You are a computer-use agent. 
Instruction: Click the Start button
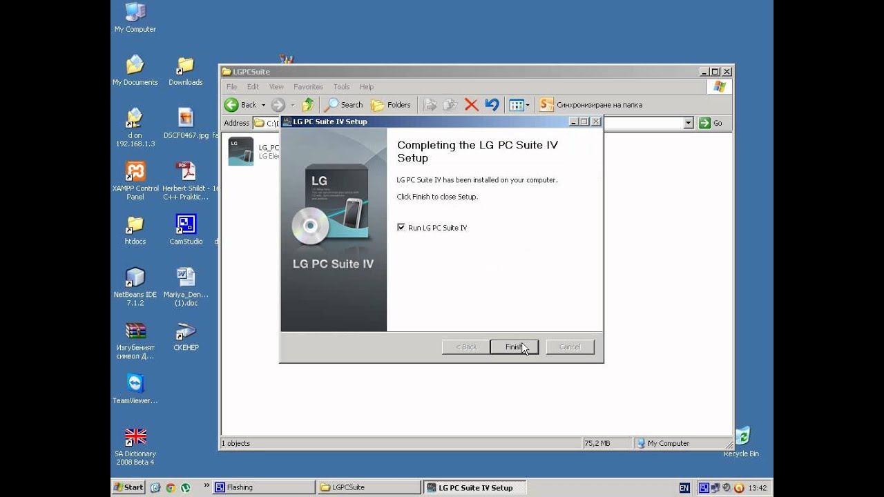click(x=128, y=487)
